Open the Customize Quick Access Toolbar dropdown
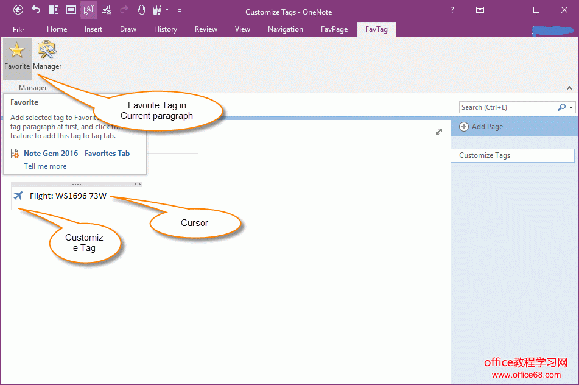 coord(180,10)
